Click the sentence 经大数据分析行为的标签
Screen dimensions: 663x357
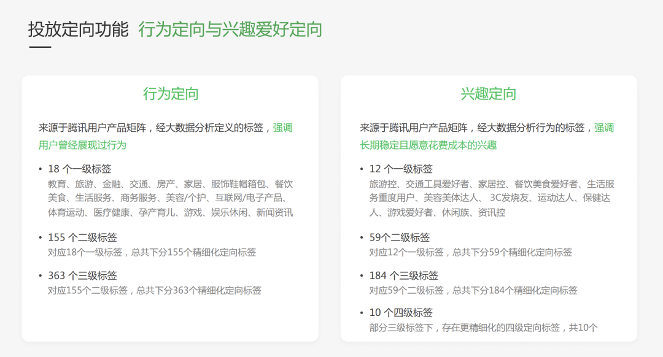pyautogui.click(x=530, y=128)
